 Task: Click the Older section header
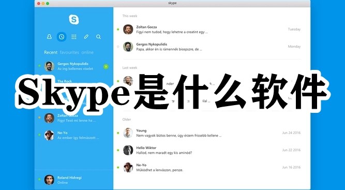[x=127, y=120]
